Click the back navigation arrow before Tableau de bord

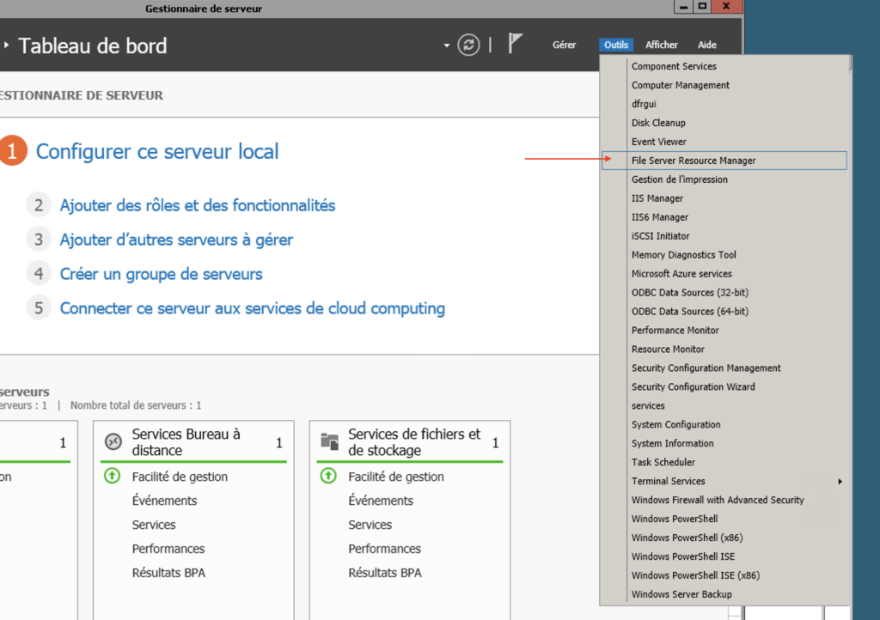6,45
